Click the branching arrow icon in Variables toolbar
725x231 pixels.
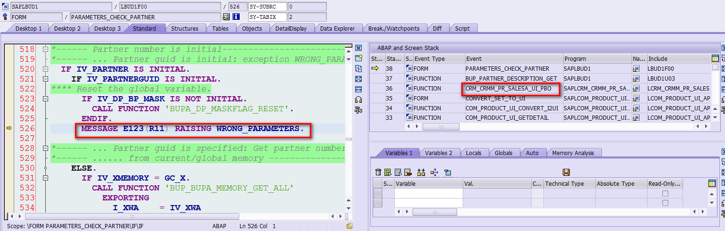434,172
